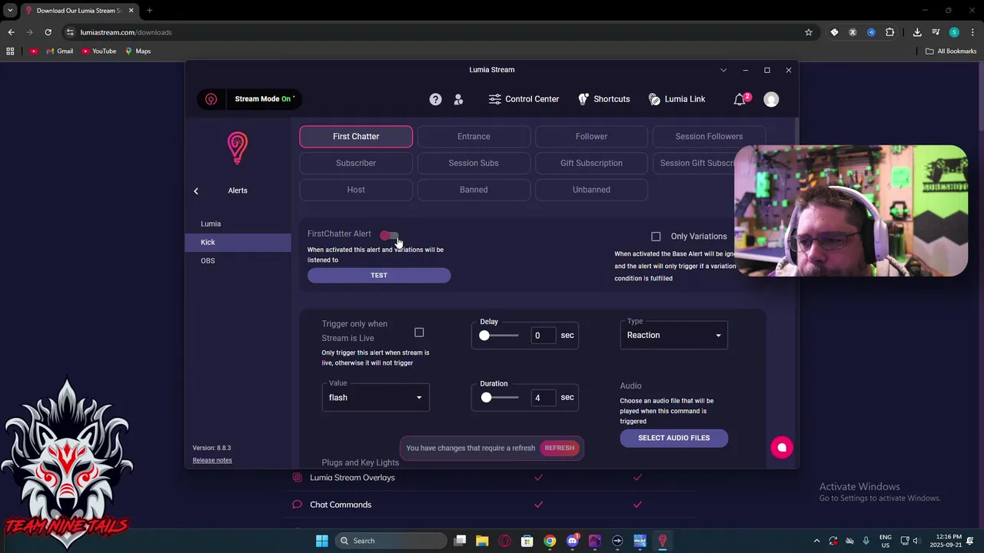Screen dimensions: 984x553
Task: Open File Explorer from the taskbar
Action: coord(482,541)
